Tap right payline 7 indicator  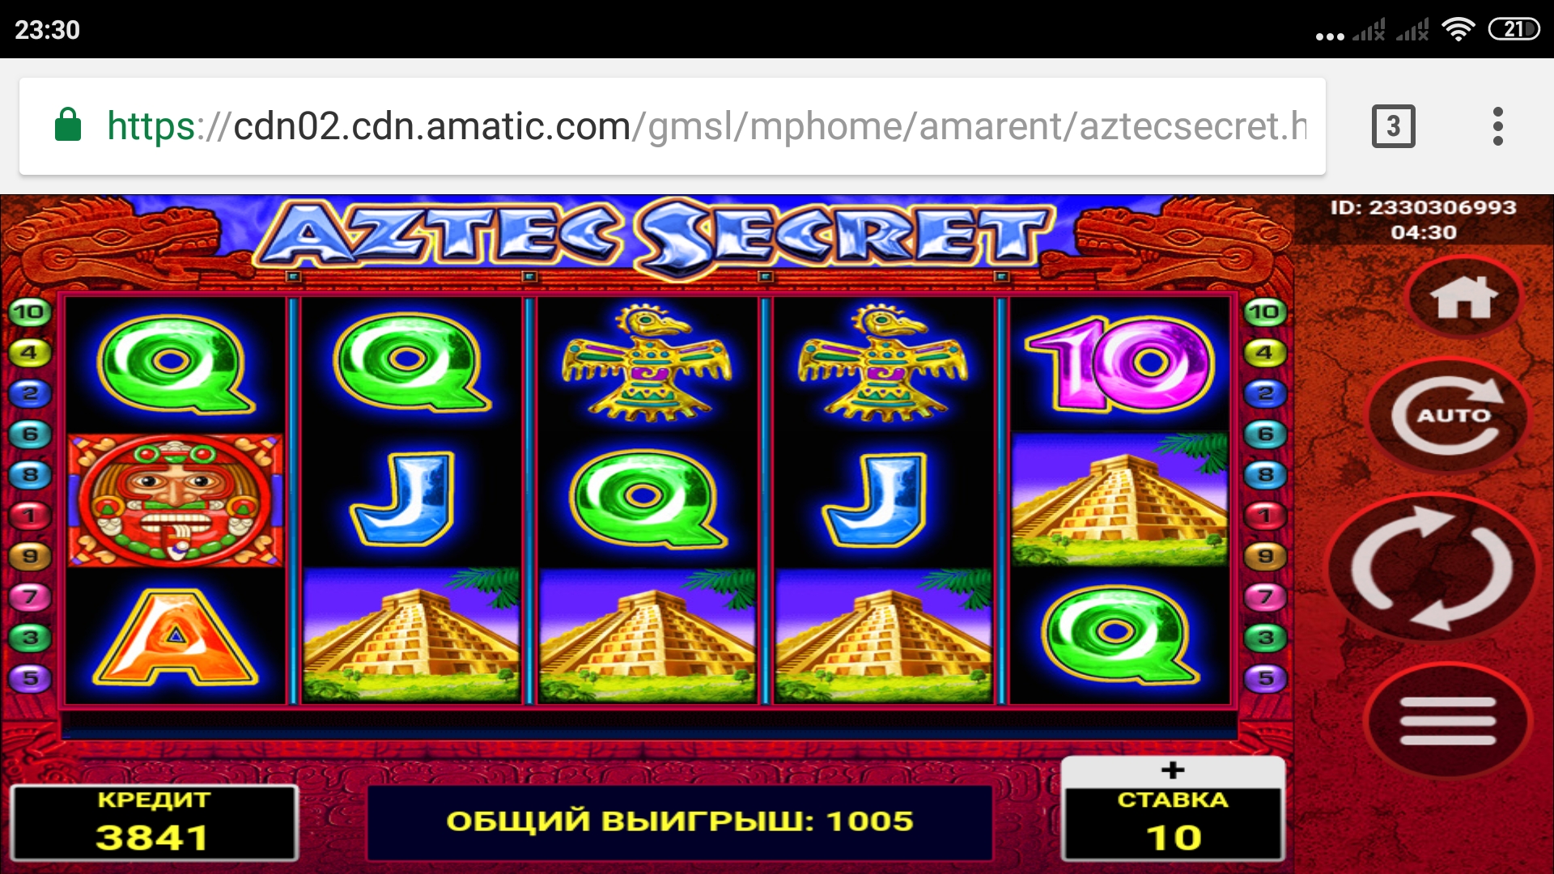[x=1266, y=597]
